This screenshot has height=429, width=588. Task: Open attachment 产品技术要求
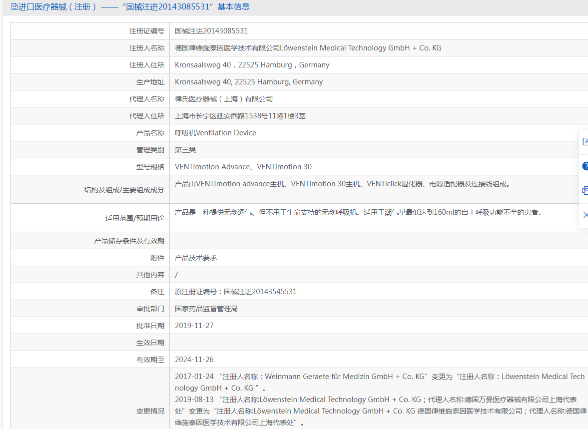(x=195, y=257)
